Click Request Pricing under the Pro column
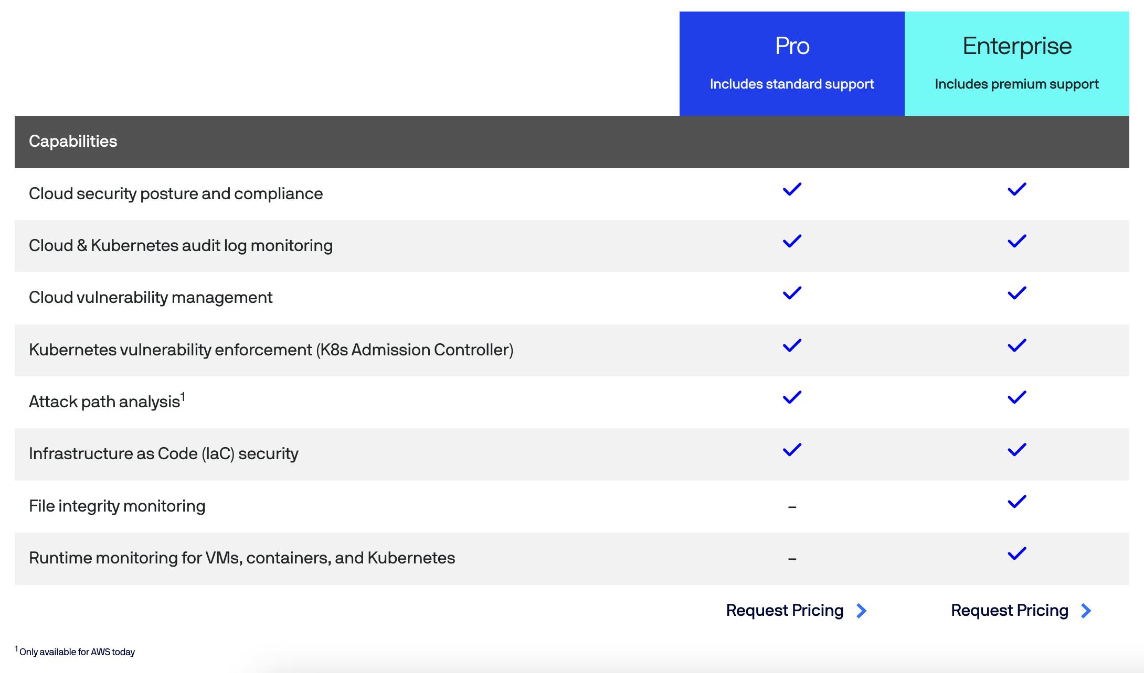Image resolution: width=1144 pixels, height=673 pixels. tap(785, 611)
